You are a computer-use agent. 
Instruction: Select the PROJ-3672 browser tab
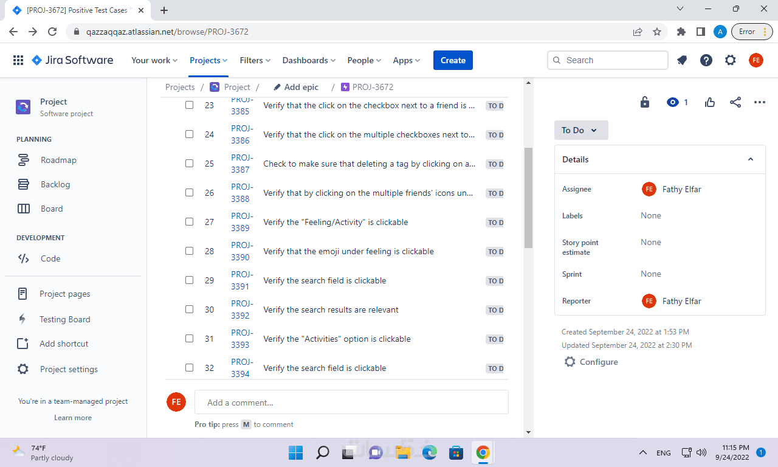tap(79, 10)
